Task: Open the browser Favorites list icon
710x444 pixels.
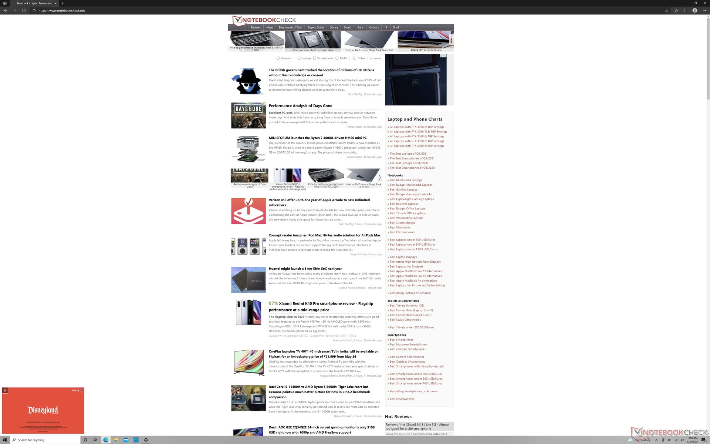Action: click(x=676, y=10)
